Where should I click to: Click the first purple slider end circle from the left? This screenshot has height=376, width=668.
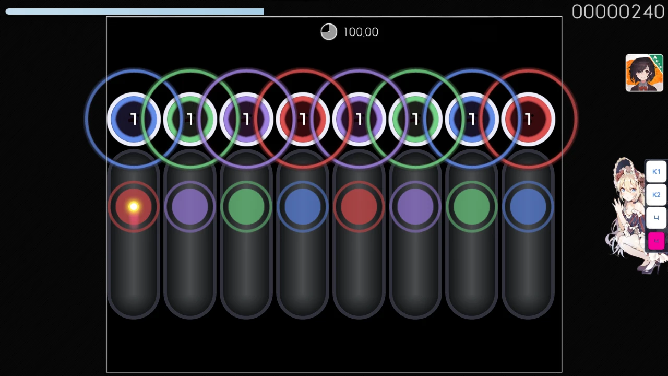pyautogui.click(x=190, y=207)
